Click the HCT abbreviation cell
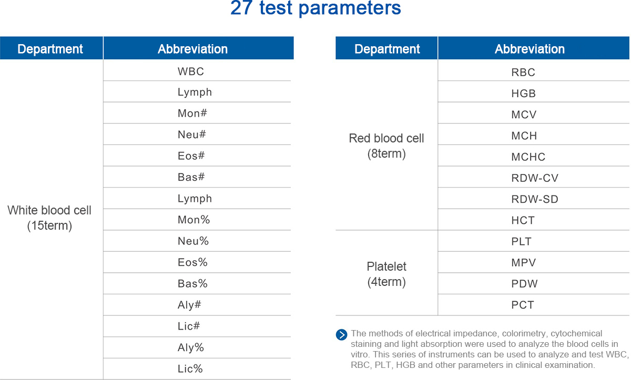 click(x=533, y=220)
